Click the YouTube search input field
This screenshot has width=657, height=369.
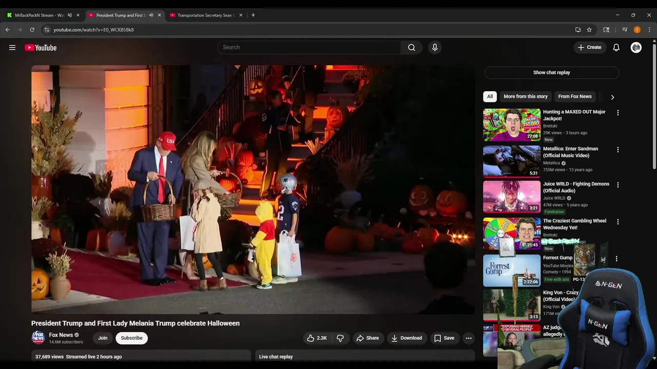(310, 47)
